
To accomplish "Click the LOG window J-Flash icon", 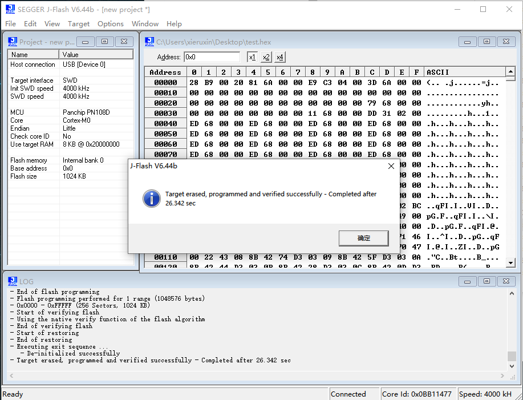I will 13,281.
